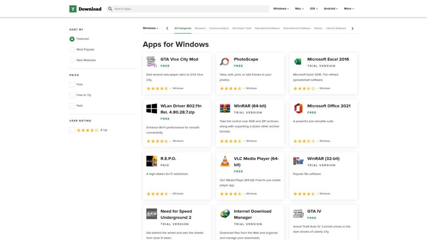Expand the Android menu in top navigation

tap(331, 9)
